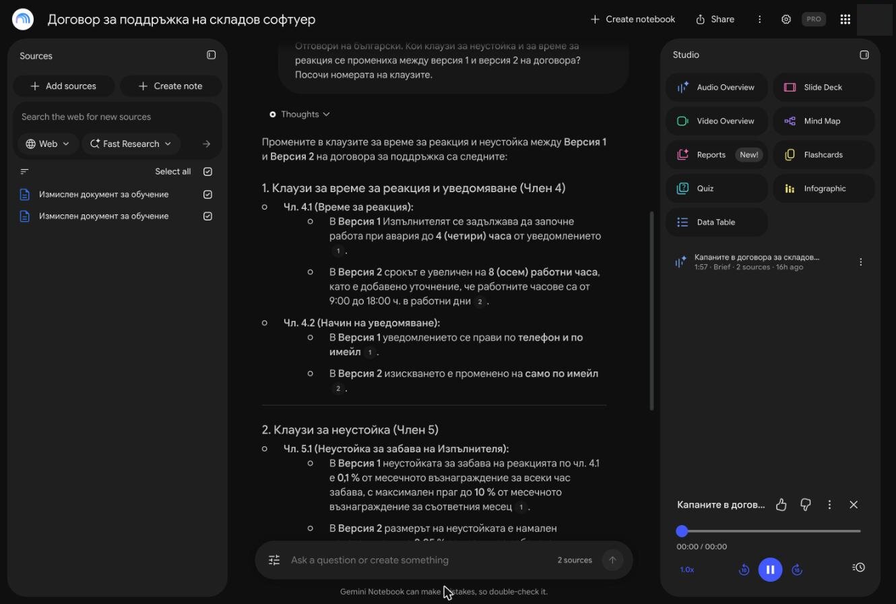Image resolution: width=896 pixels, height=604 pixels.
Task: Close the audio player panel
Action: coord(854,504)
